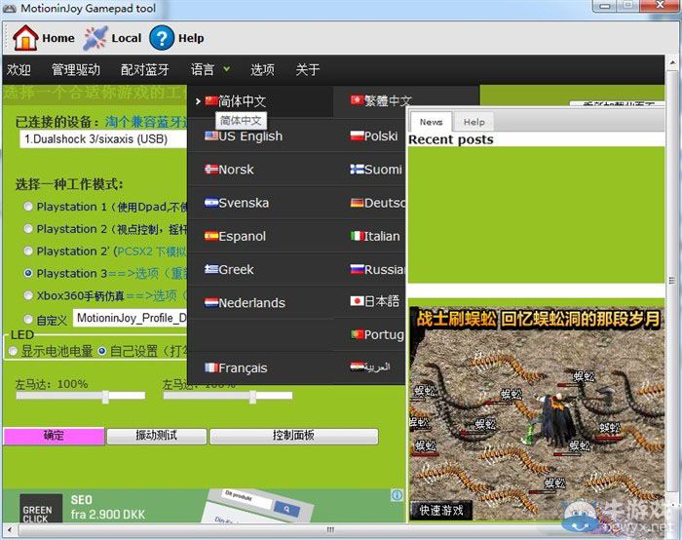Image resolution: width=682 pixels, height=540 pixels.
Task: Click left motor 100% slider handle
Action: tap(105, 397)
